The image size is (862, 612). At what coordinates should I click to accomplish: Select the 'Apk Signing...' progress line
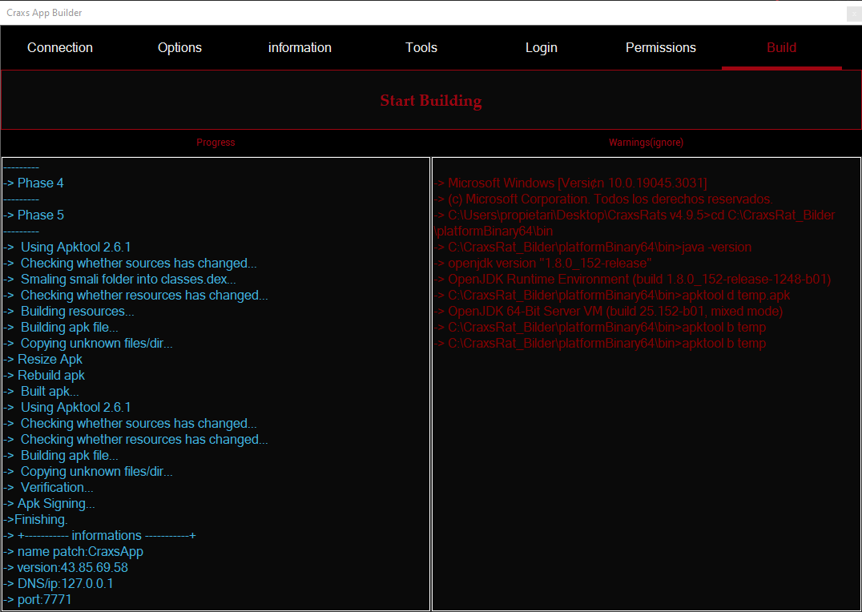click(49, 504)
